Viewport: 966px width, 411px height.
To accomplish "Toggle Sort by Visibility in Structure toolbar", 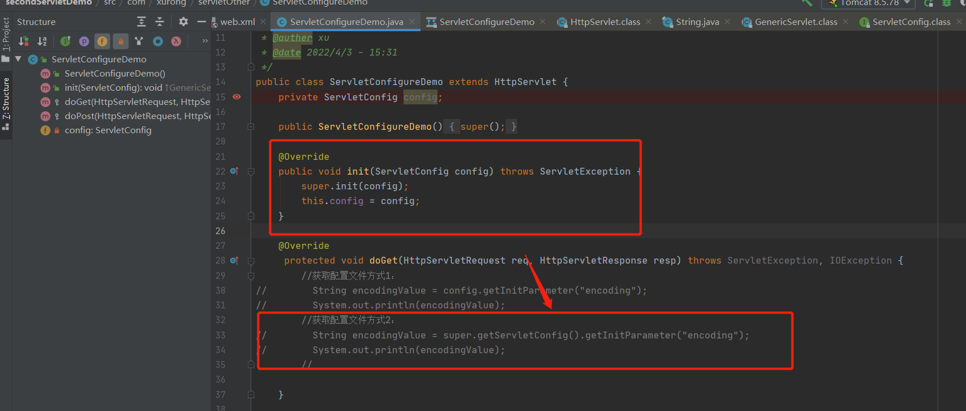I will coord(24,41).
